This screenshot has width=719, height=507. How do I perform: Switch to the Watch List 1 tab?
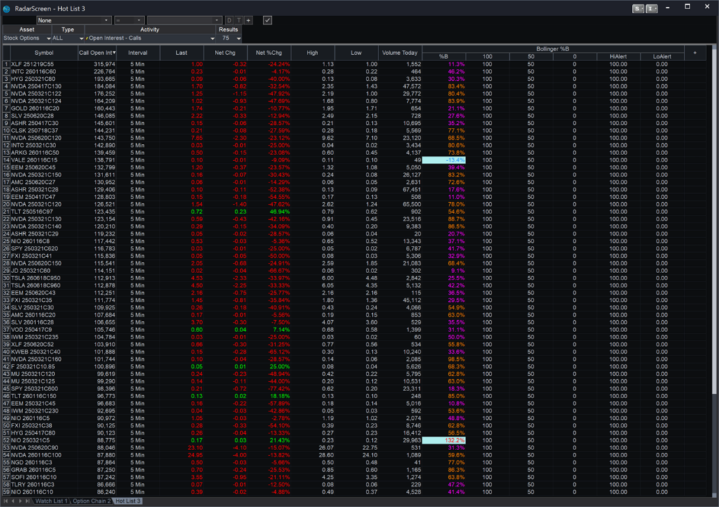(x=52, y=501)
